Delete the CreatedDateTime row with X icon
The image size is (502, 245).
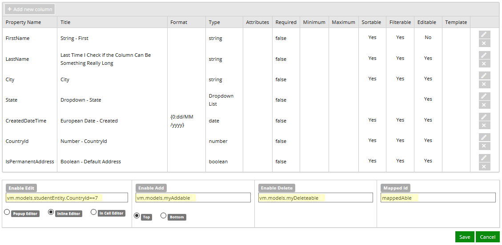[484, 125]
